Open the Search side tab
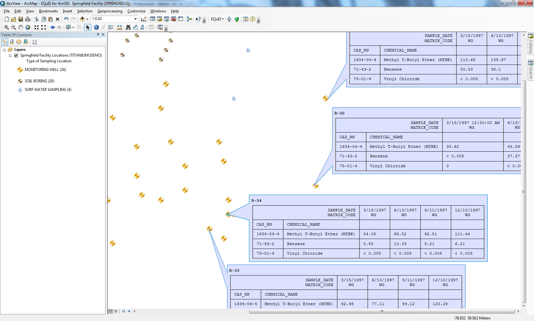Viewport: 534px width, 321px height. [x=531, y=70]
